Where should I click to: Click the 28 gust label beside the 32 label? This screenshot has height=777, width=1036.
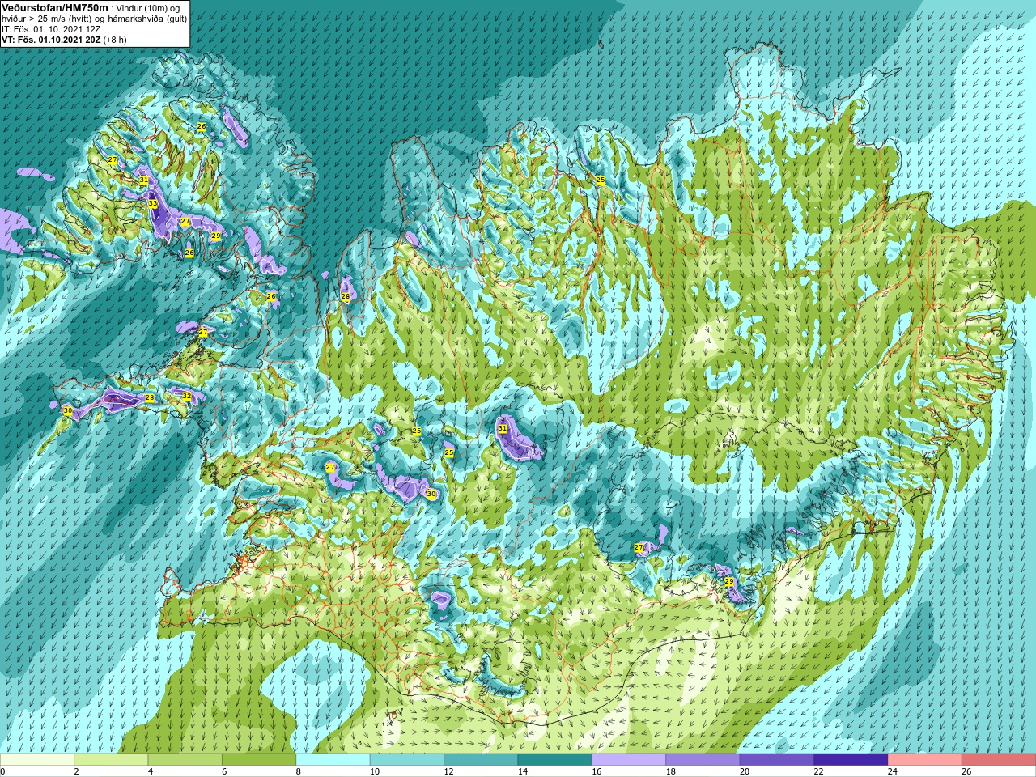coord(149,397)
